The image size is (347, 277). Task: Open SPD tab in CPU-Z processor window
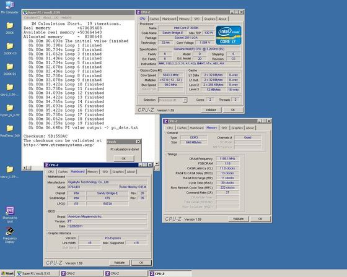point(197,19)
